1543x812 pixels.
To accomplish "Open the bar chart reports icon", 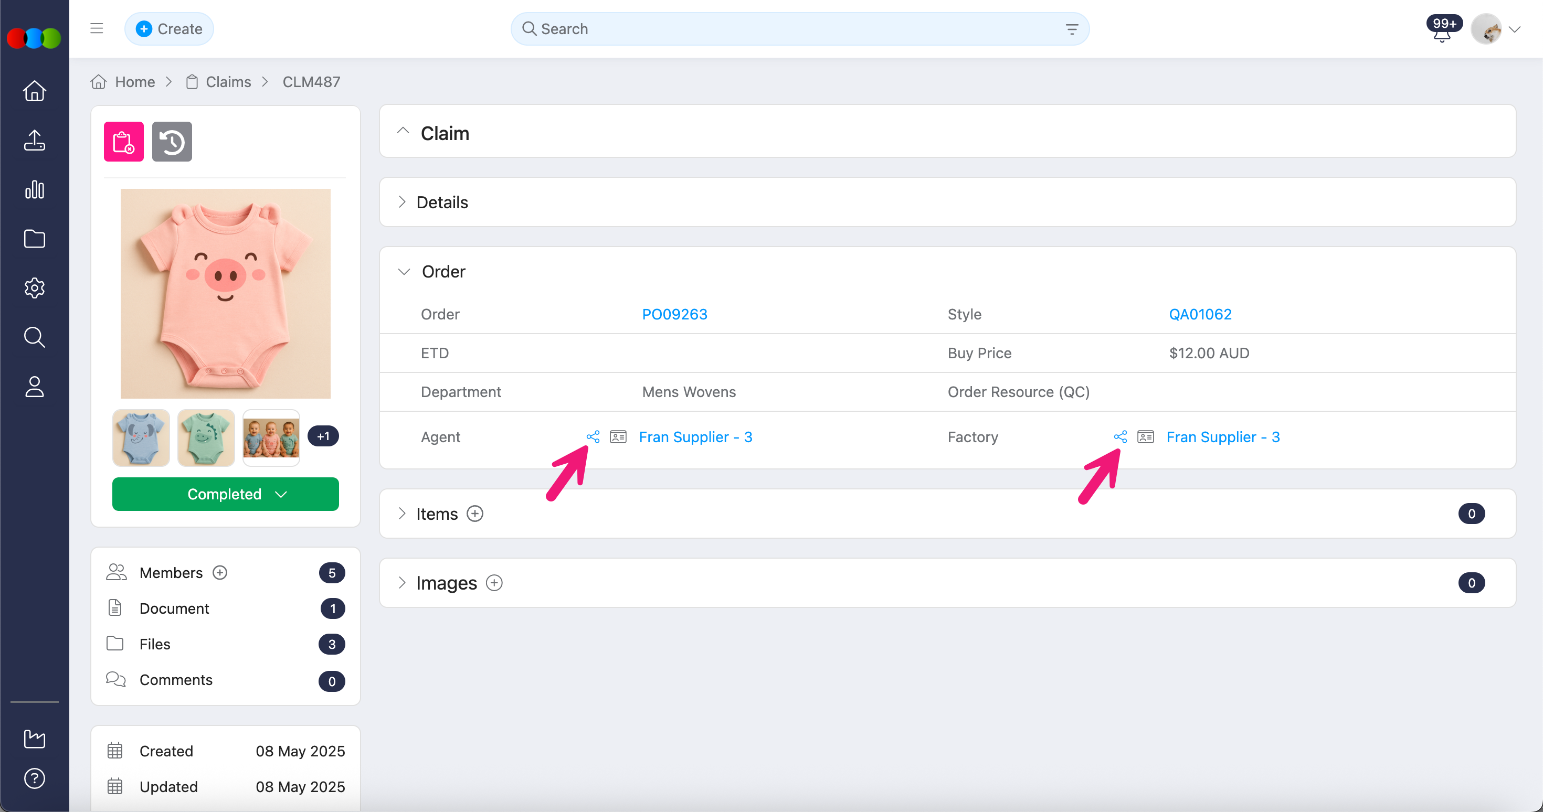I will pyautogui.click(x=34, y=189).
